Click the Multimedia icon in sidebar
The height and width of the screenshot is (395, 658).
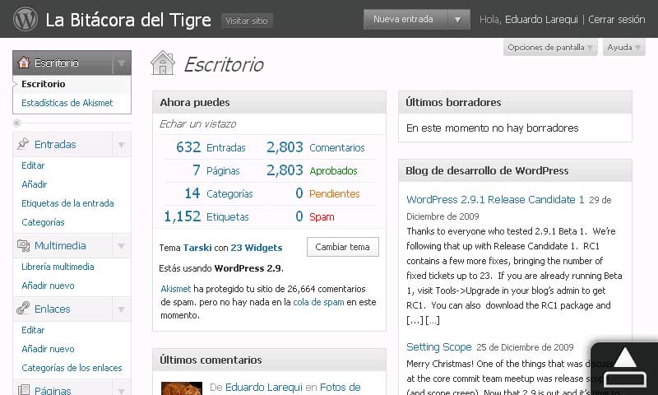tap(23, 245)
